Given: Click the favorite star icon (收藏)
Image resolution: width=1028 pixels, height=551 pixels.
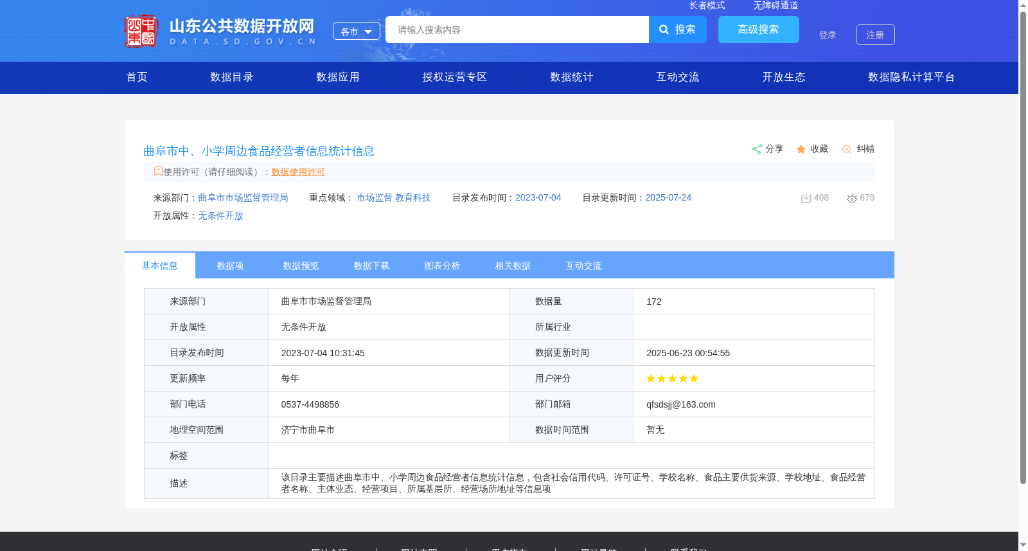Looking at the screenshot, I should [801, 149].
